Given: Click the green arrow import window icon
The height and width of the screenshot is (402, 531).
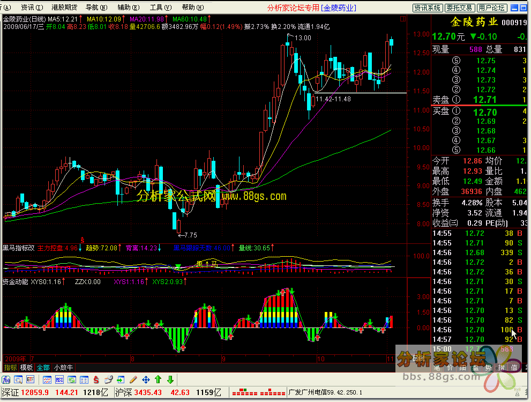Looking at the screenshot, I should coord(121,379).
